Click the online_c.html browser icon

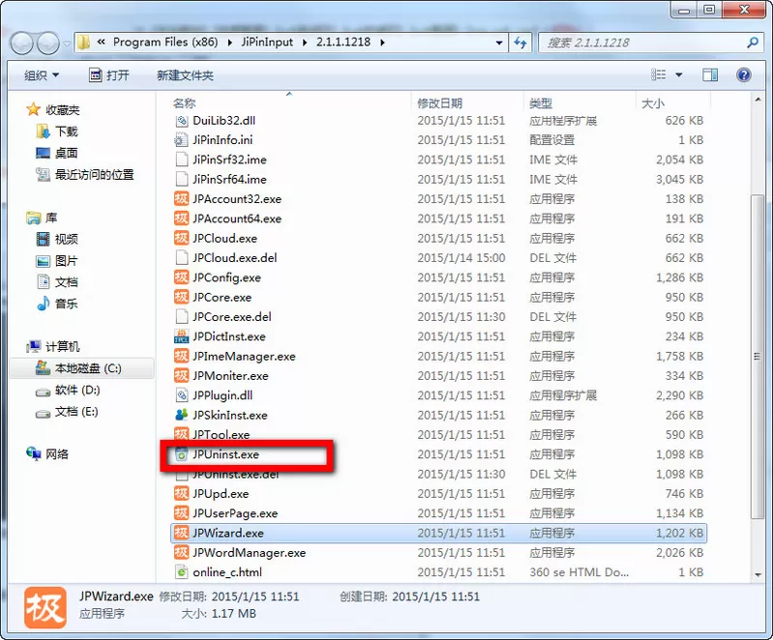point(182,572)
